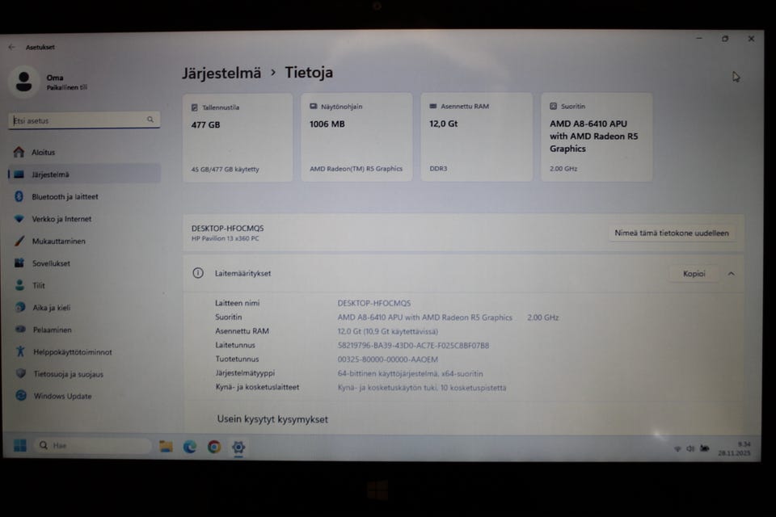Restore down the Asetukset window
Viewport: 776px width, 517px height.
pyautogui.click(x=725, y=38)
